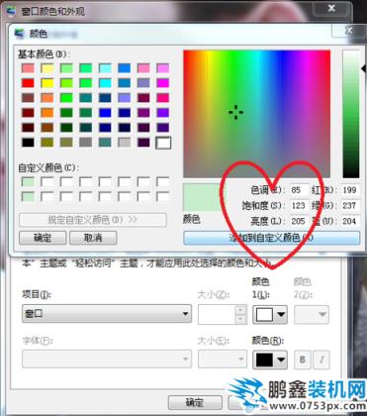Select the white basic color swatch
This screenshot has height=416, width=367.
[163, 143]
